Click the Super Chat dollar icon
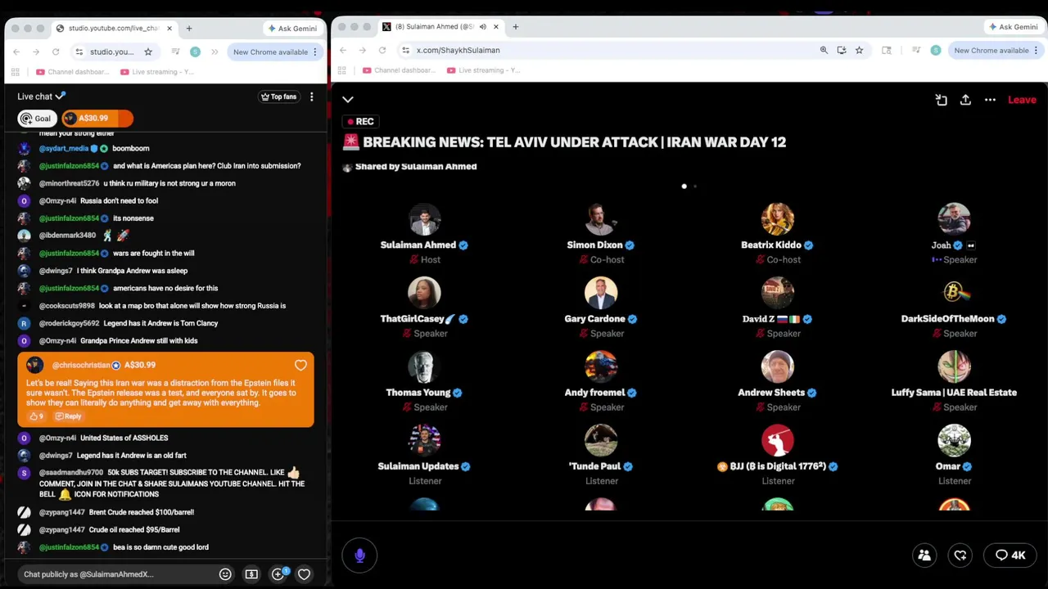1048x589 pixels. coord(251,574)
